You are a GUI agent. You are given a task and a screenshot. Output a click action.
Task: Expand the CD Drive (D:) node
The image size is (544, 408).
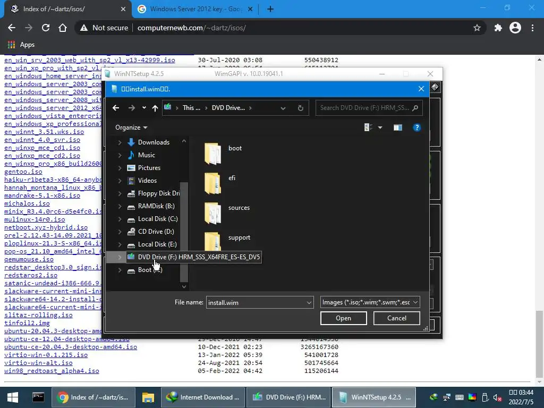[120, 232]
